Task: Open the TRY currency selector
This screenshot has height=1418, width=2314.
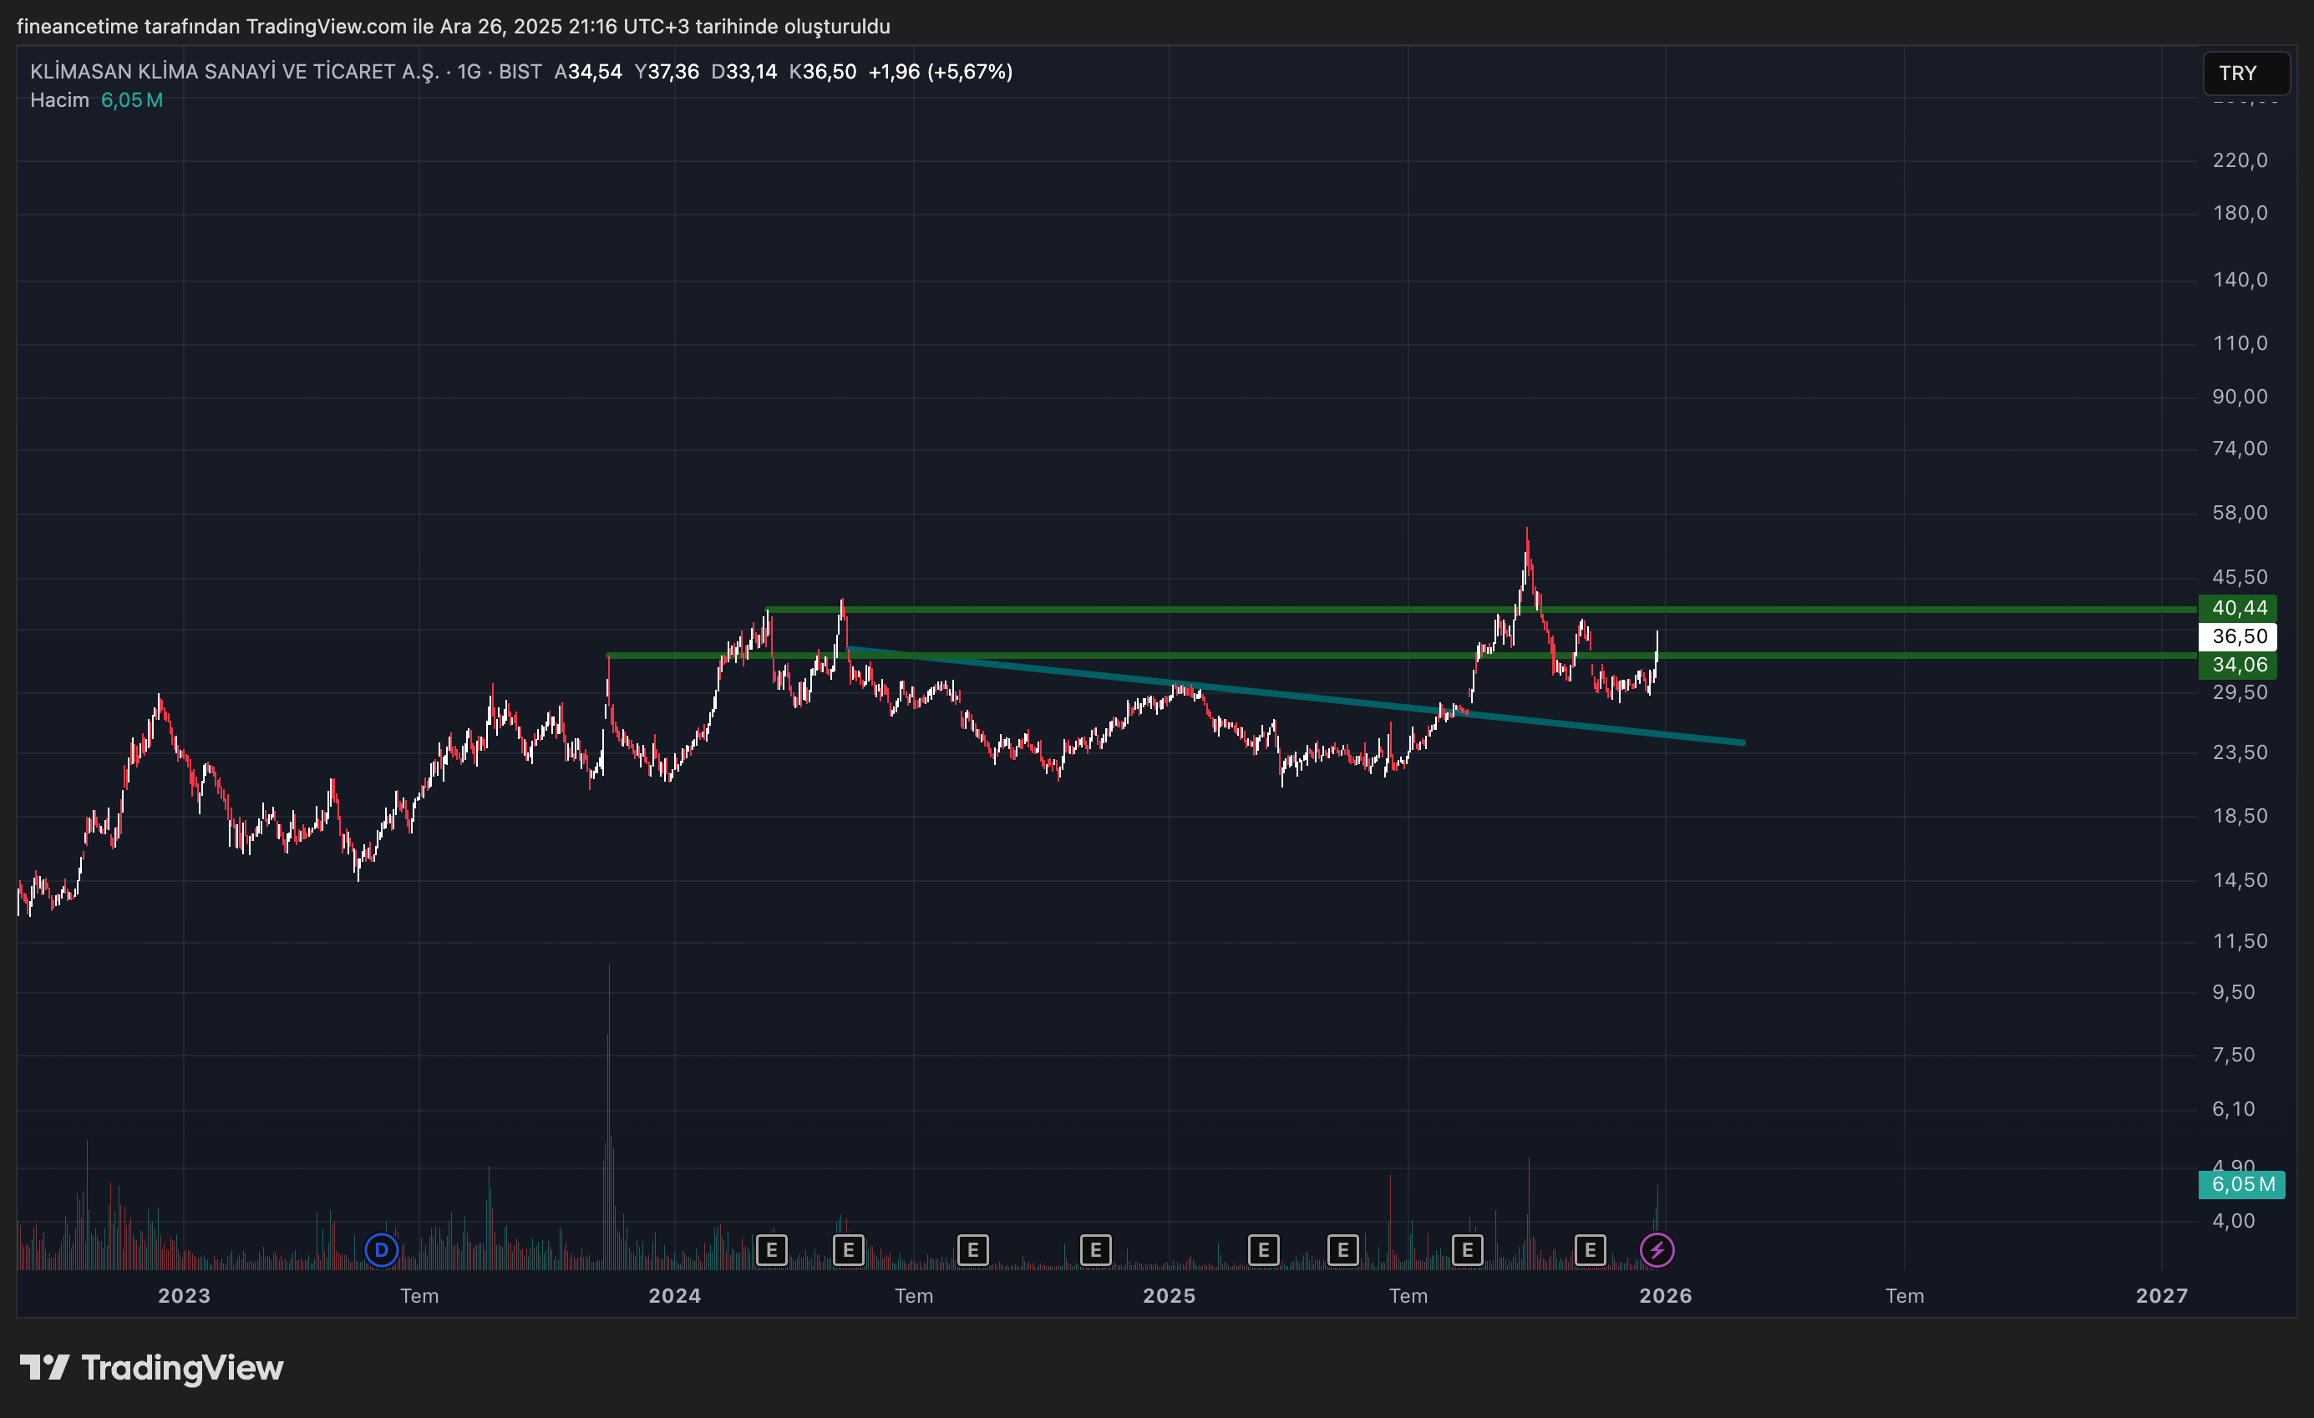Action: coord(2245,73)
